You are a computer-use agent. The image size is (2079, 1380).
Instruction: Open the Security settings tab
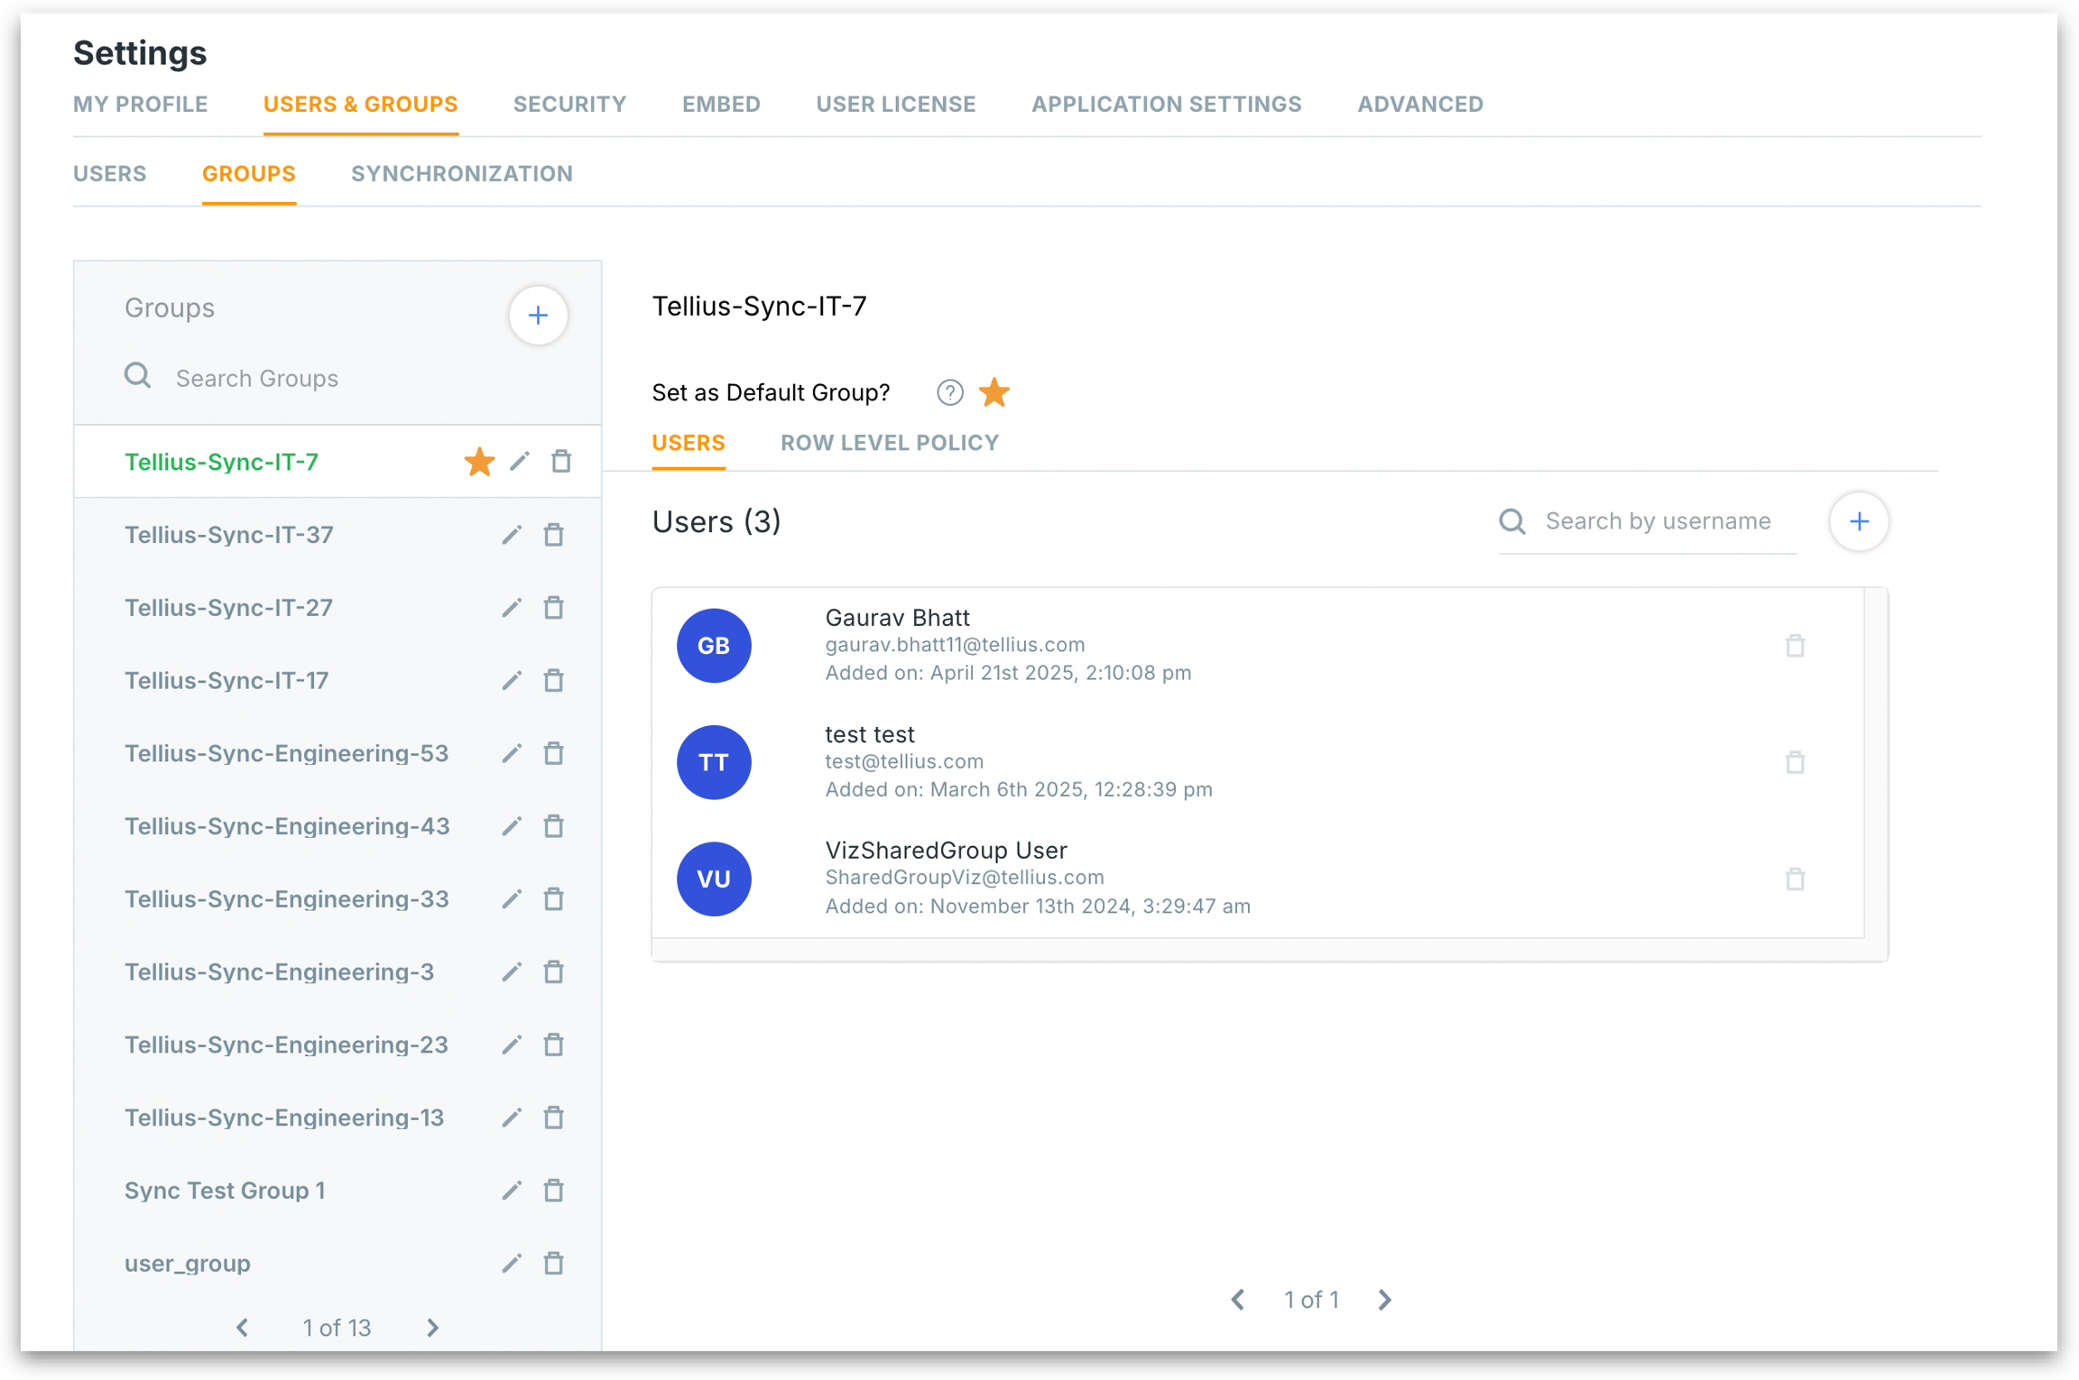(x=569, y=104)
